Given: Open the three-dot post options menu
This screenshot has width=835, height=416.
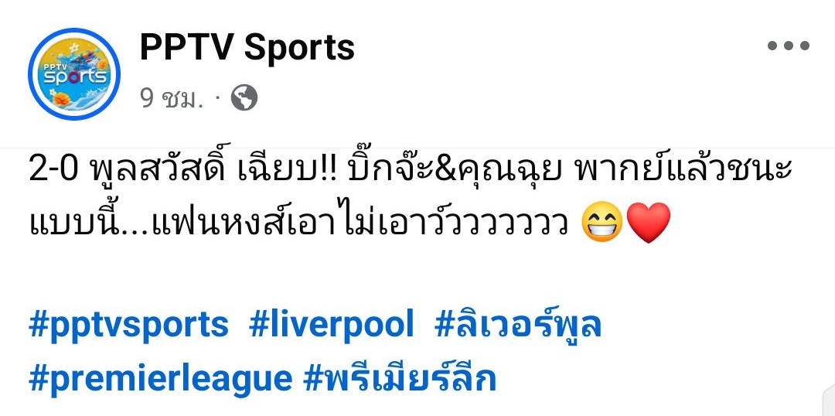Looking at the screenshot, I should point(788,46).
